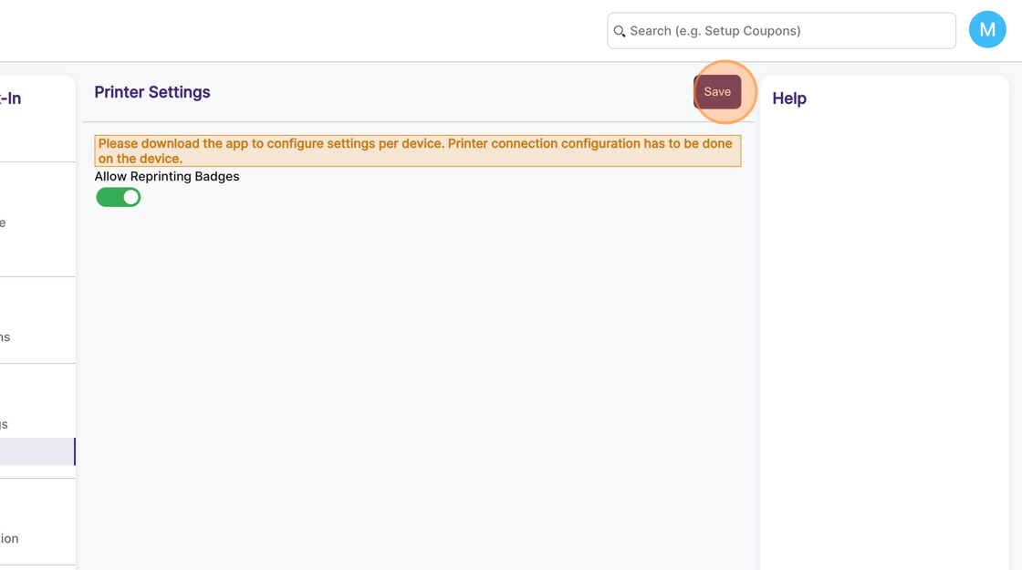Open the blue M profile avatar

(986, 30)
